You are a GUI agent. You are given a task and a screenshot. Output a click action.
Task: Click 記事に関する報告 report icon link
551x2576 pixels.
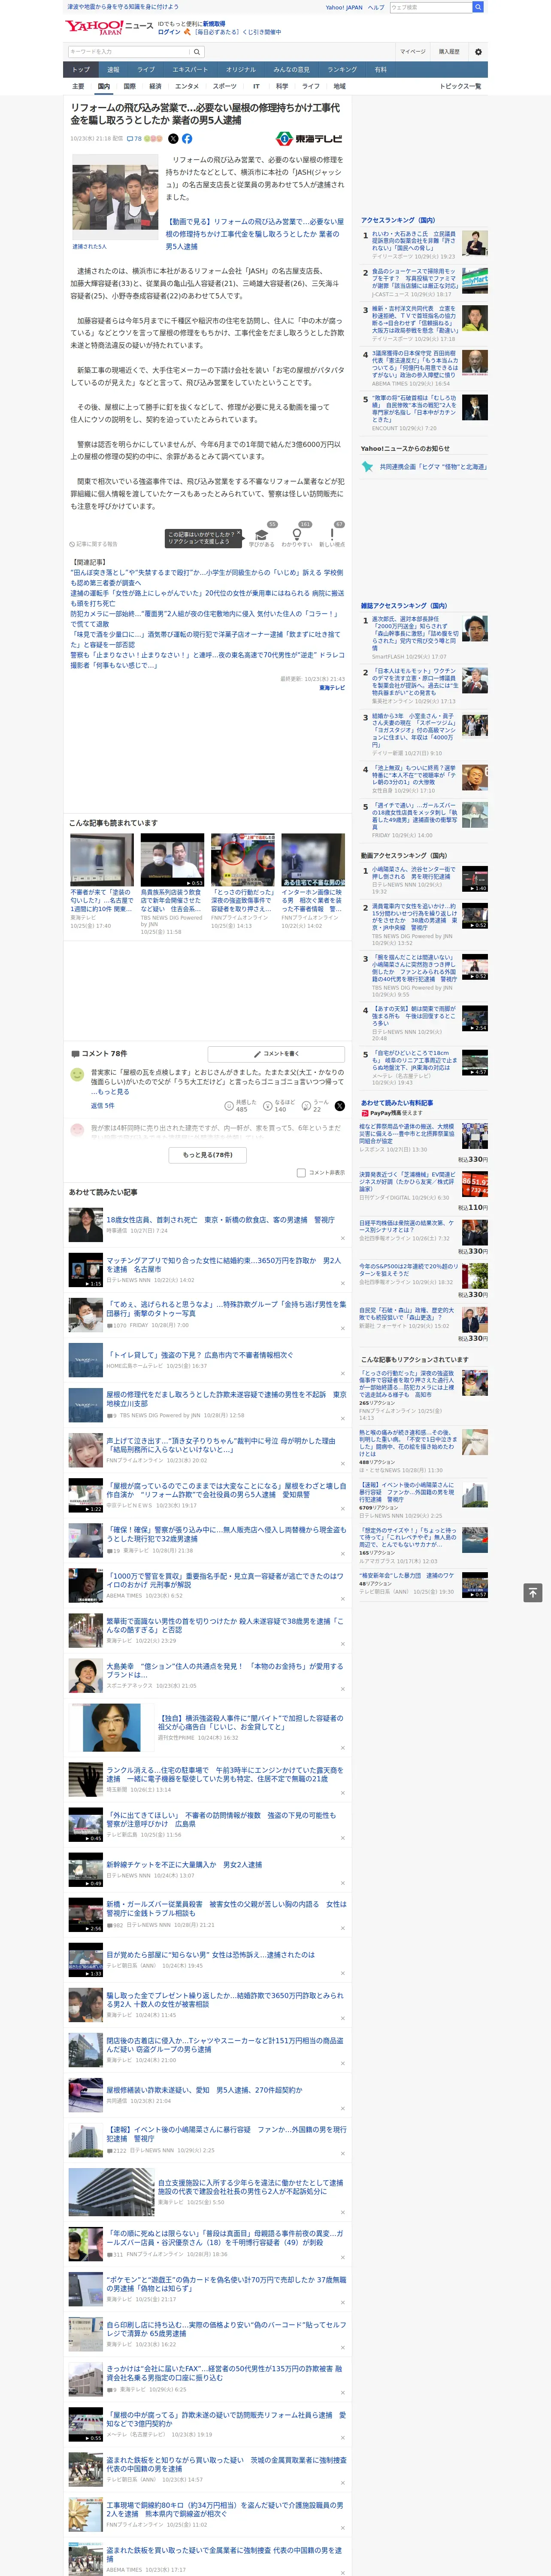coord(93,544)
